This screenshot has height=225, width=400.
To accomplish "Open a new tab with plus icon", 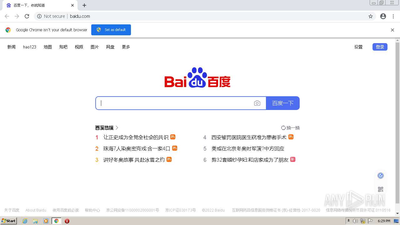I will coord(84,5).
